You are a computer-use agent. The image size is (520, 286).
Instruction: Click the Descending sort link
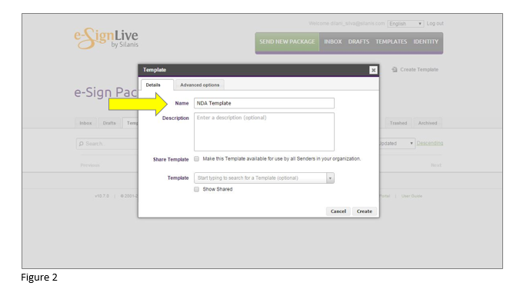click(430, 143)
